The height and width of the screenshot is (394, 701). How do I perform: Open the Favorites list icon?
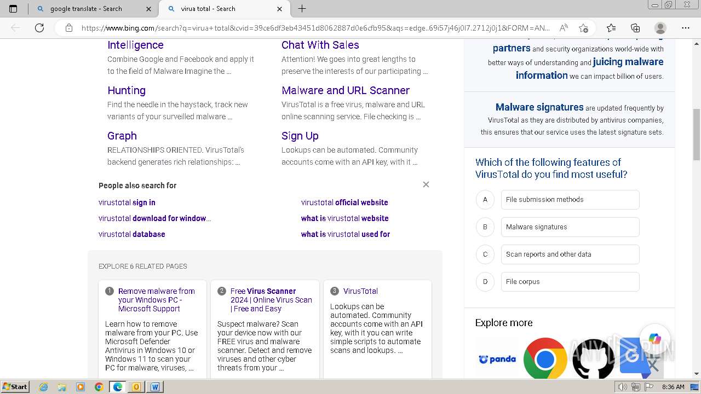611,28
